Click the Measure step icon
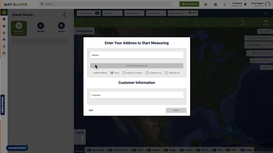The image size is (273, 153). 19,26
